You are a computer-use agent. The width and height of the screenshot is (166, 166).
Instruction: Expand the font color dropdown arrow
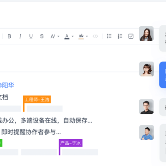point(73,36)
